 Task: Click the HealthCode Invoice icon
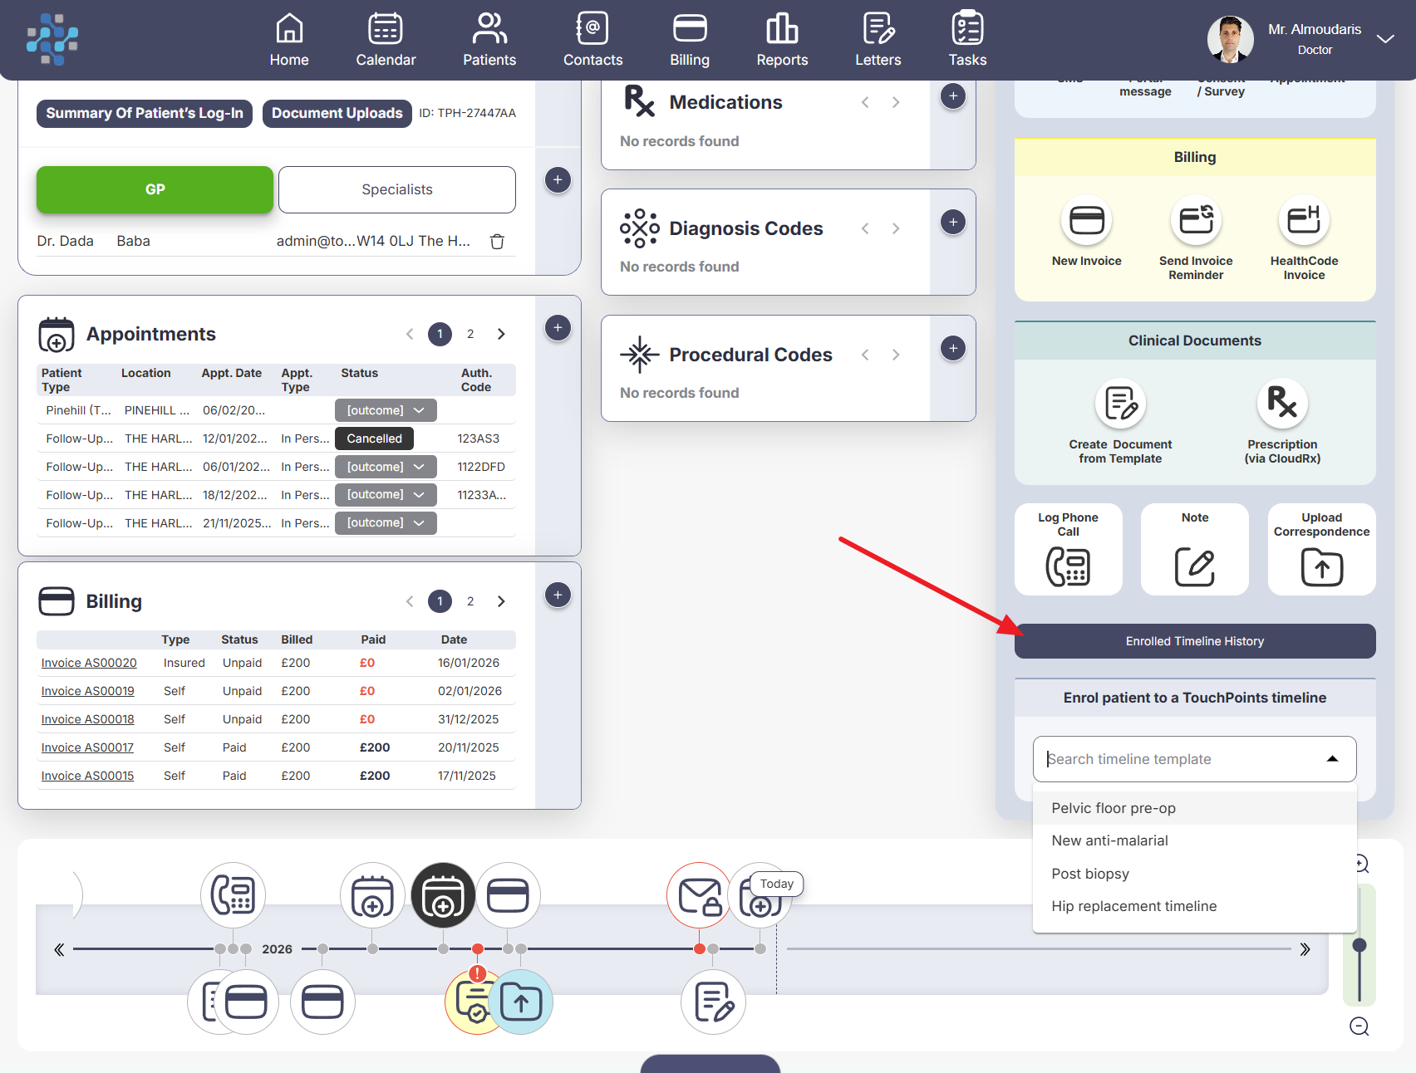(1303, 221)
